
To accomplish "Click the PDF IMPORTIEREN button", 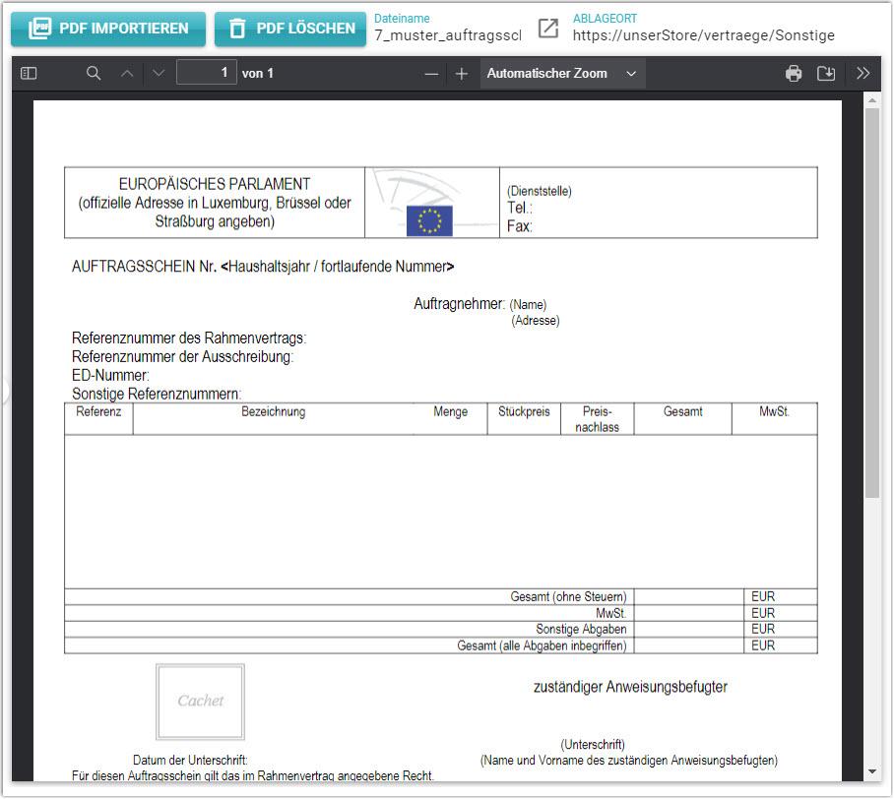I will pyautogui.click(x=108, y=29).
